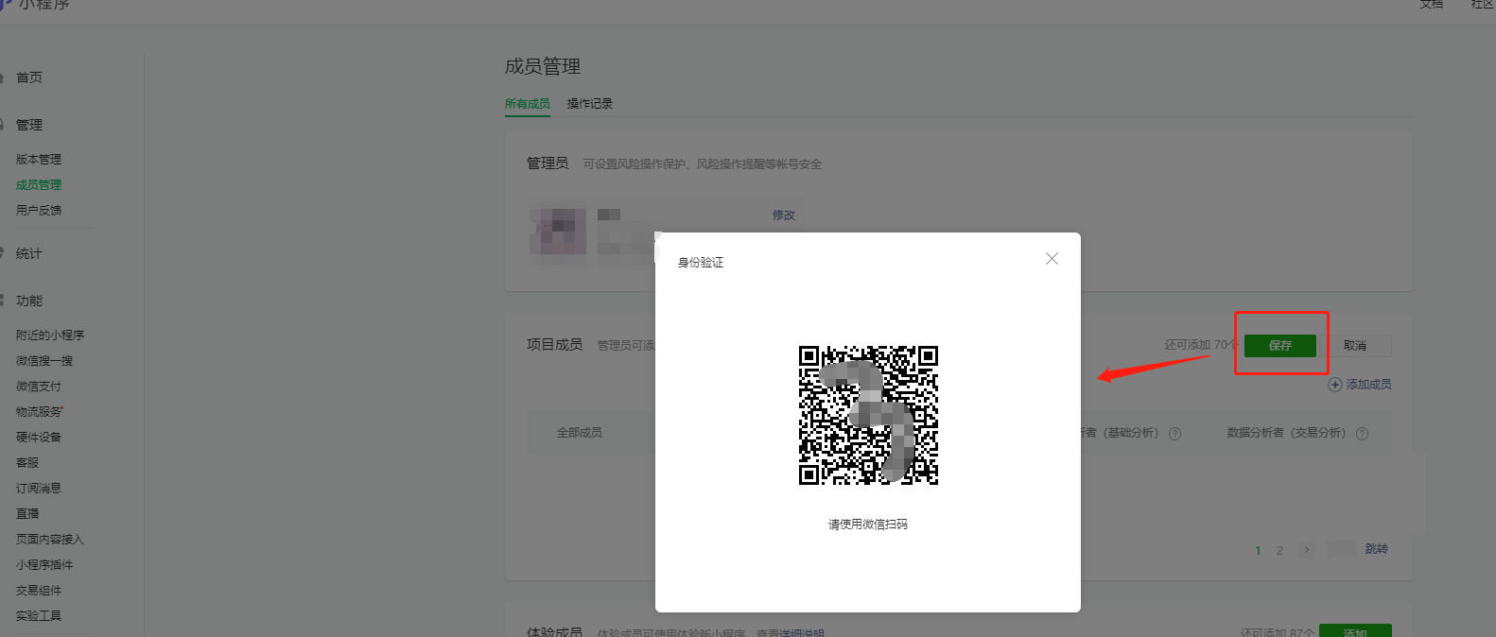Open 小程序插件 in the sidebar
This screenshot has width=1496, height=637.
(44, 564)
